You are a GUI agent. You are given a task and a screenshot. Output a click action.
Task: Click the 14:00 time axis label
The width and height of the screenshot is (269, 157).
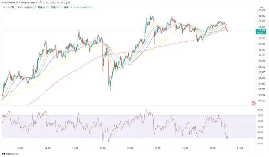pyautogui.click(x=47, y=148)
